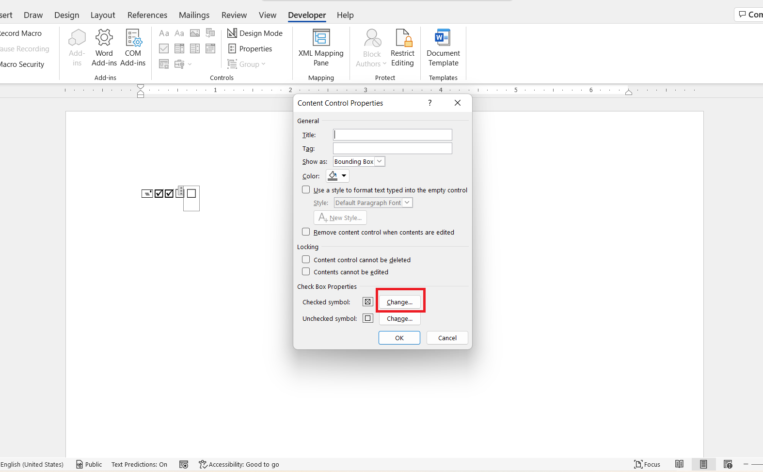Insert Building Block Gallery content control

(x=210, y=33)
